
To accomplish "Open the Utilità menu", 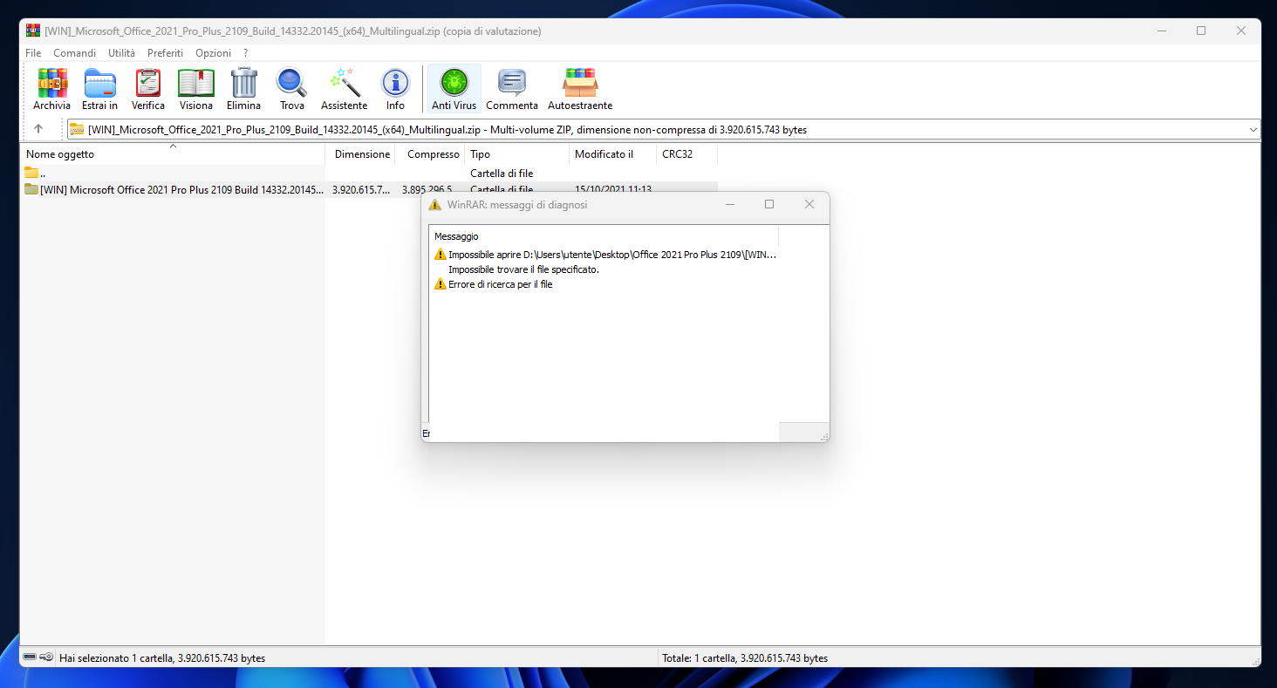I will (x=121, y=53).
